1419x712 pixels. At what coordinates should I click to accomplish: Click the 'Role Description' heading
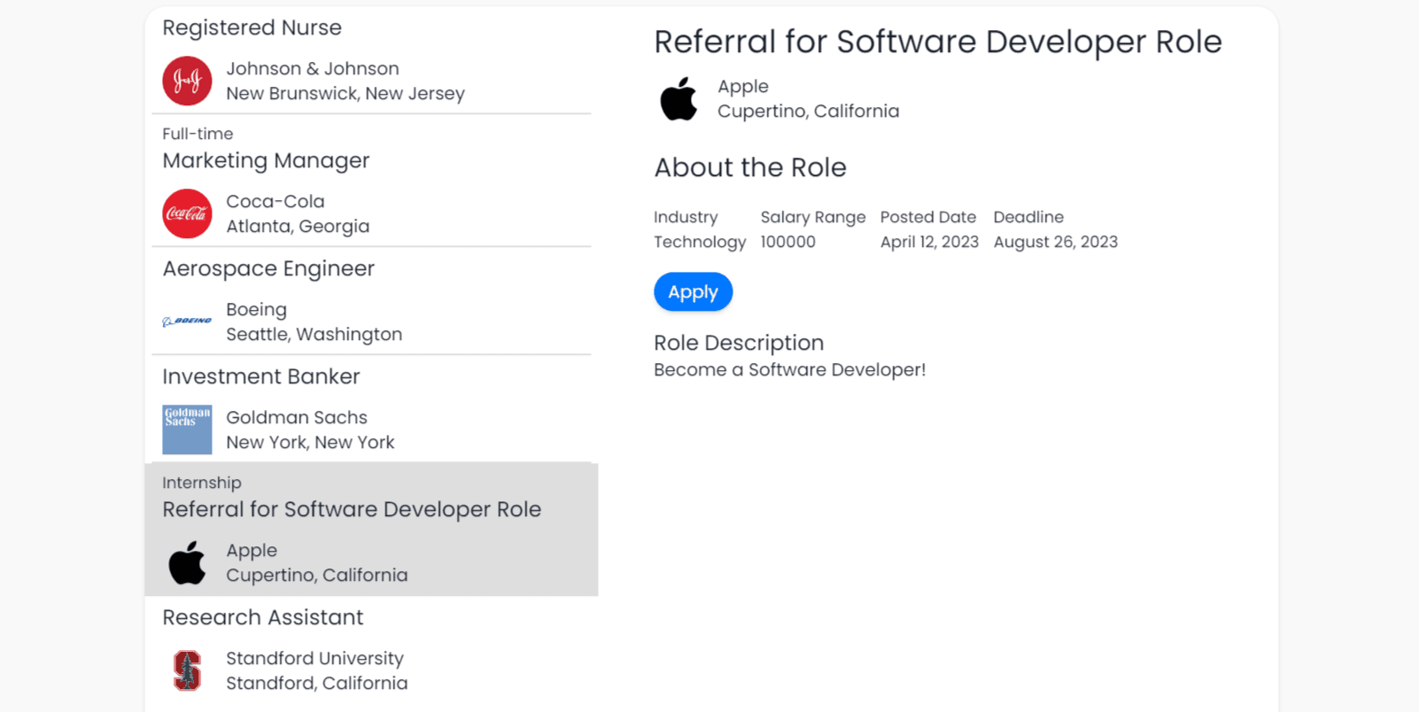739,343
